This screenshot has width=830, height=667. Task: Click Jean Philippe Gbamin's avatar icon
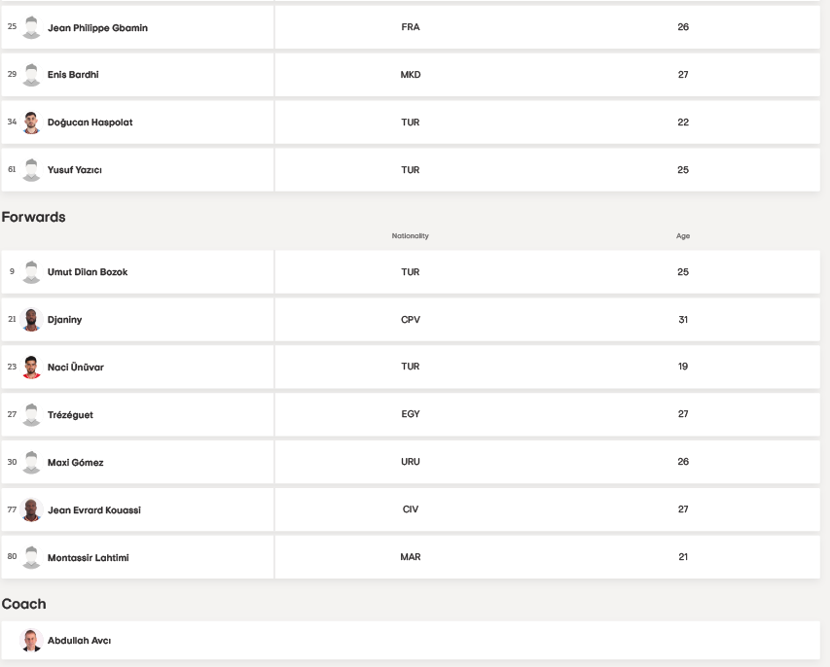[31, 27]
